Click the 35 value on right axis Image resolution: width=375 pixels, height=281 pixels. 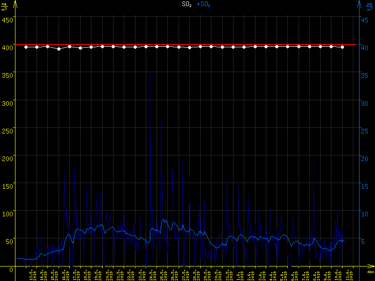pos(364,75)
